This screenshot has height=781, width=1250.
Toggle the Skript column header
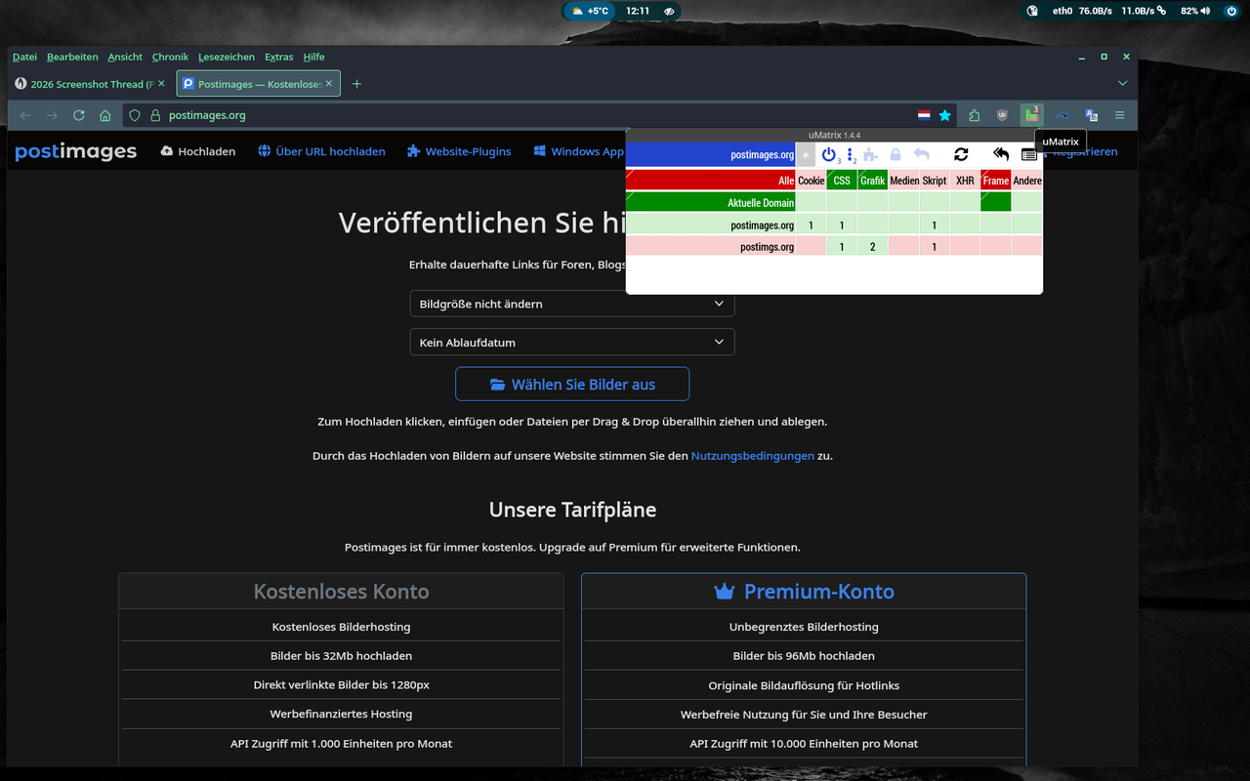[x=935, y=181]
